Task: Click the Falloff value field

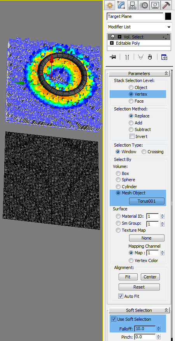Action: [145, 329]
